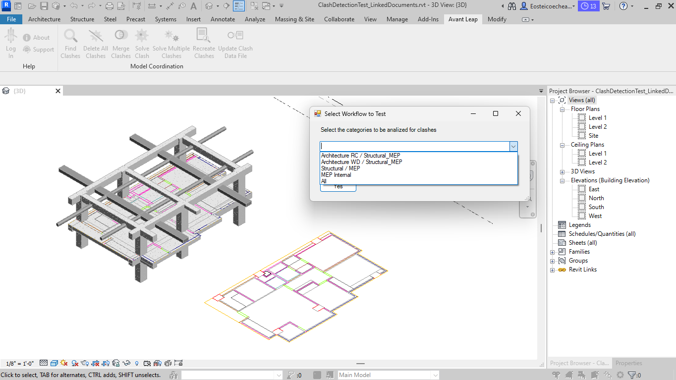
Task: Expand the 3D Views tree node
Action: click(563, 172)
